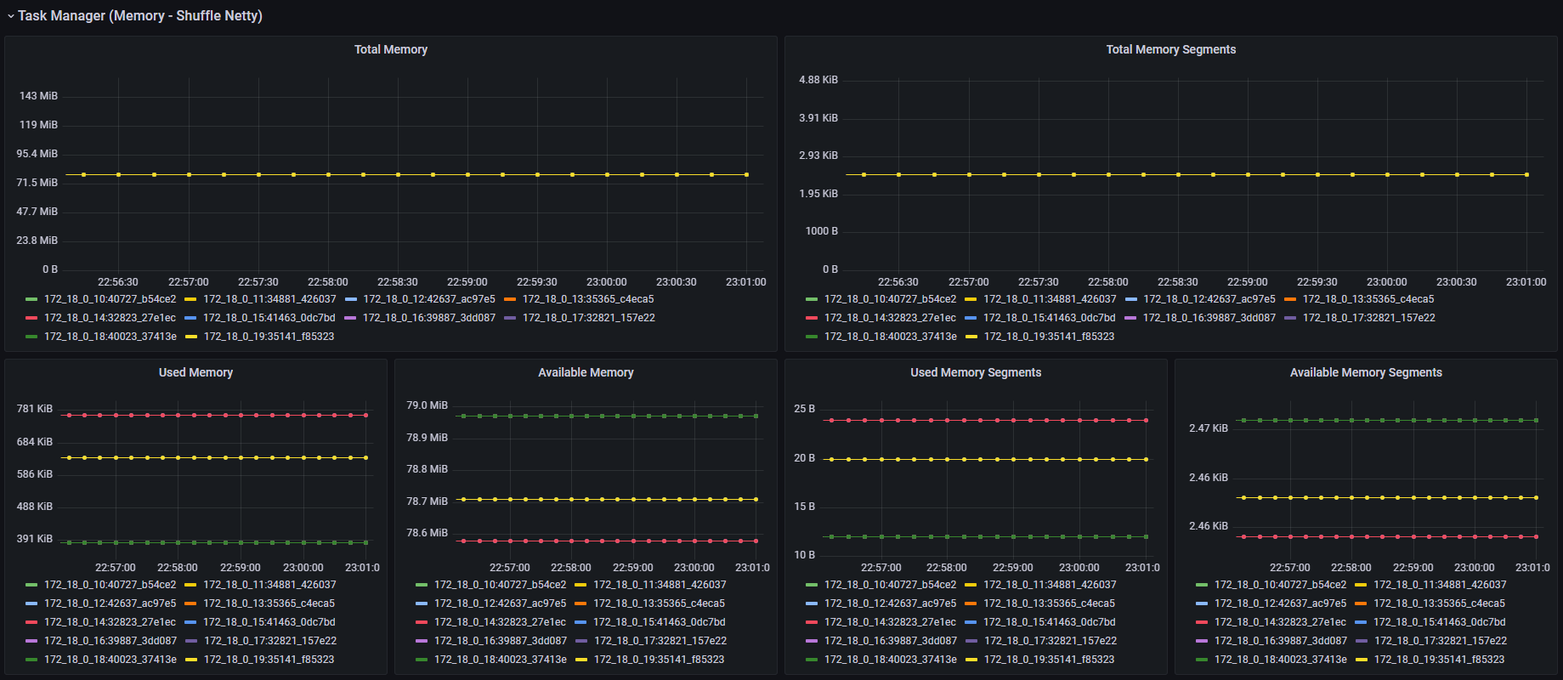Image resolution: width=1563 pixels, height=680 pixels.
Task: Click blue swatch for 15:41463 in Used Memory legend
Action: pos(190,622)
